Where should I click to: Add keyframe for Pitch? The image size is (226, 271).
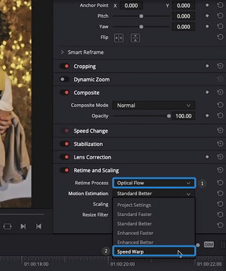coord(207,16)
